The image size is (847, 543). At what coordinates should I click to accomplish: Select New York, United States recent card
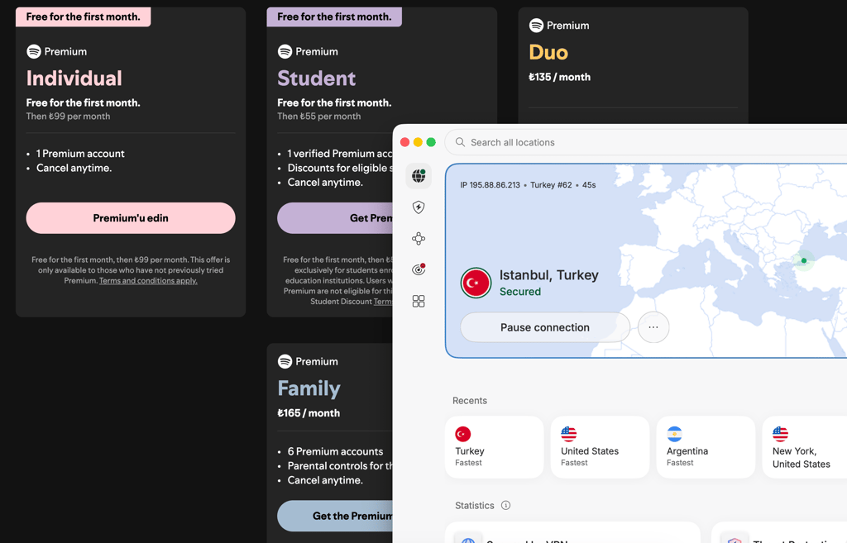(805, 447)
